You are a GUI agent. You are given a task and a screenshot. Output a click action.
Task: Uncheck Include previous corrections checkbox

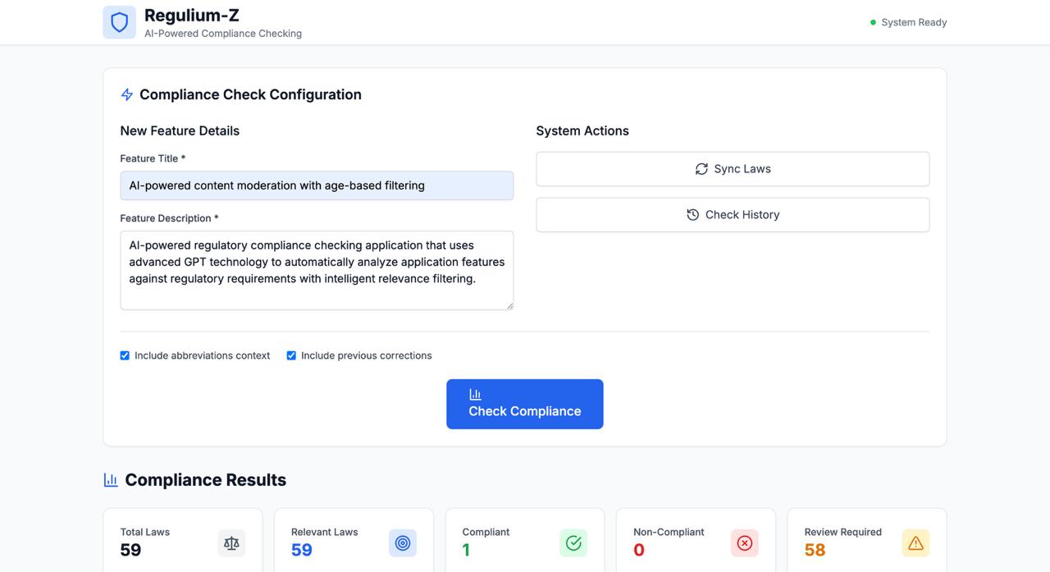coord(291,355)
